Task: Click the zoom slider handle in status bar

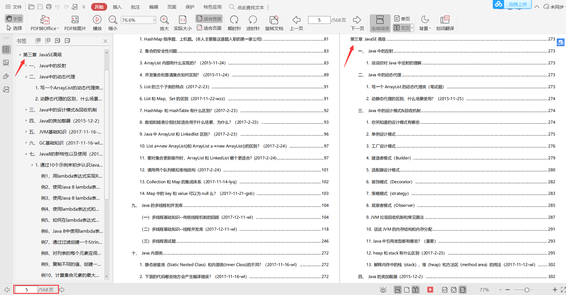Action: (527, 290)
